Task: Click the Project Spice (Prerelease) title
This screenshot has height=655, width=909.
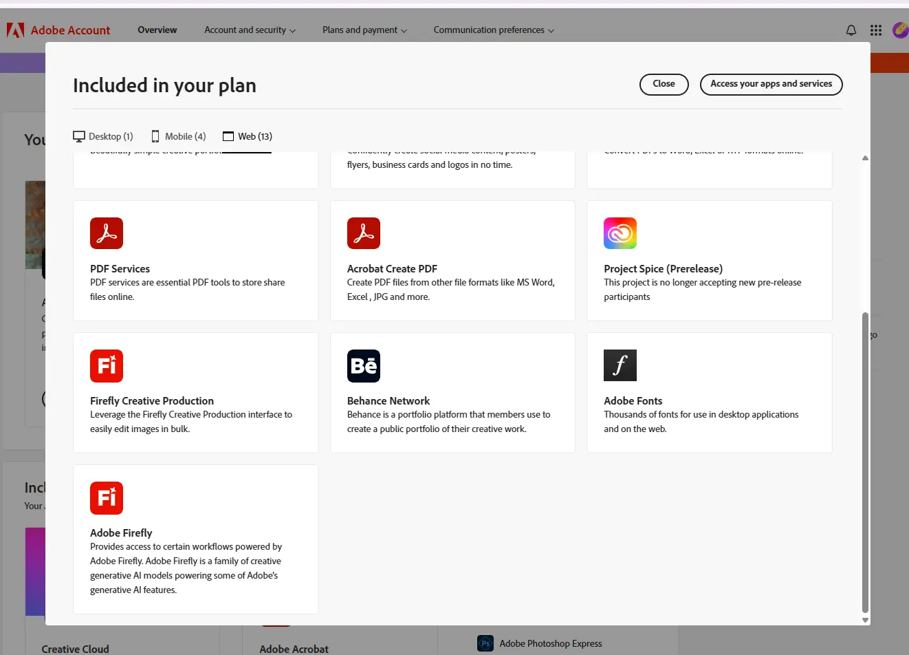Action: click(663, 269)
